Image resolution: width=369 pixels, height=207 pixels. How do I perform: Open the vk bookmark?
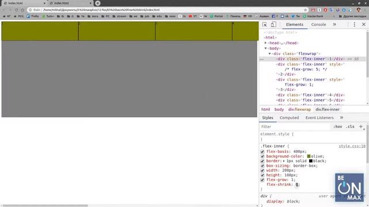pyautogui.click(x=284, y=16)
